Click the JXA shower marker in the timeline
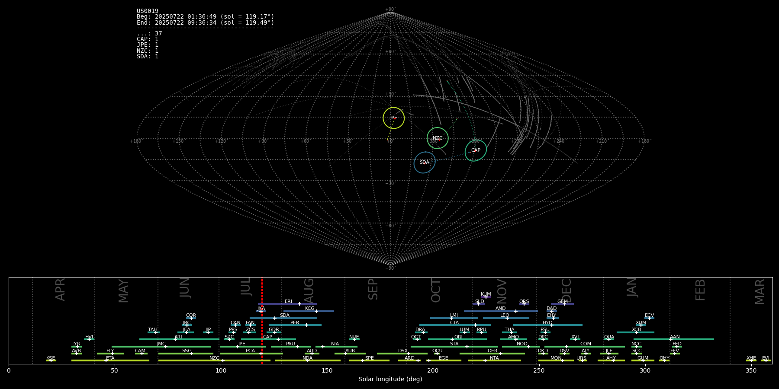Screen dimensions: 779x389 click(x=261, y=311)
